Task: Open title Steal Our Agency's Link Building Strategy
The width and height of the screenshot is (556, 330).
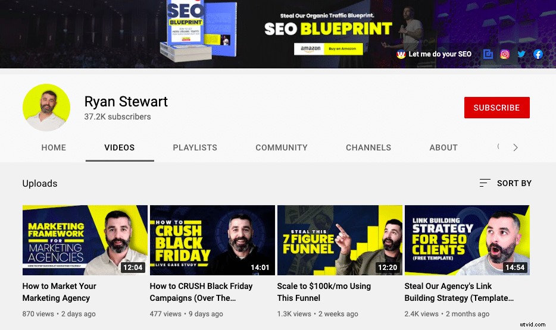Action: tap(459, 292)
